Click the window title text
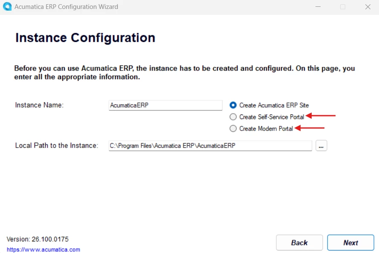This screenshot has width=379, height=253. (66, 7)
